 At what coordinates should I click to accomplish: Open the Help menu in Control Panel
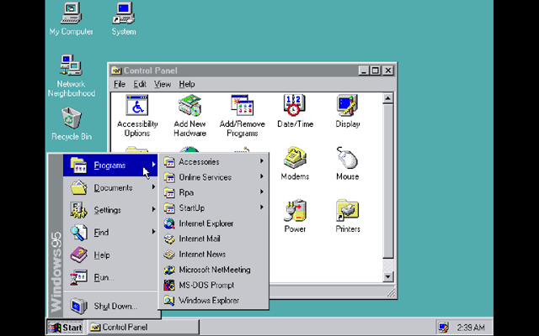[x=187, y=84]
